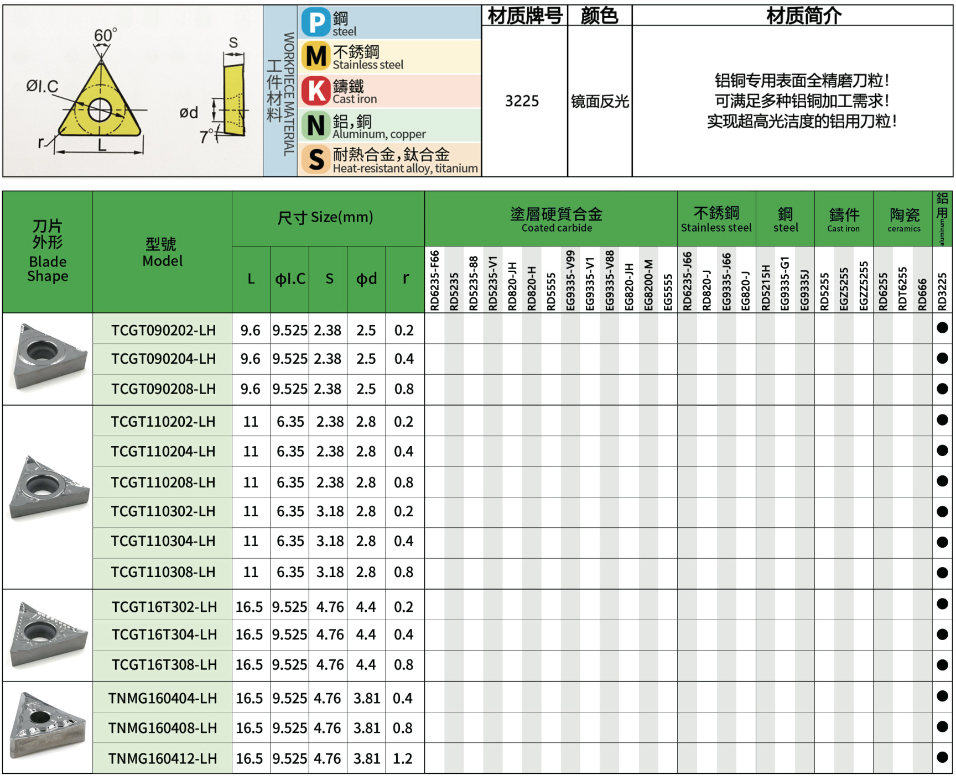Click the RD3225 dot for TCGT110304-LH
Image resolution: width=956 pixels, height=776 pixels.
point(942,542)
